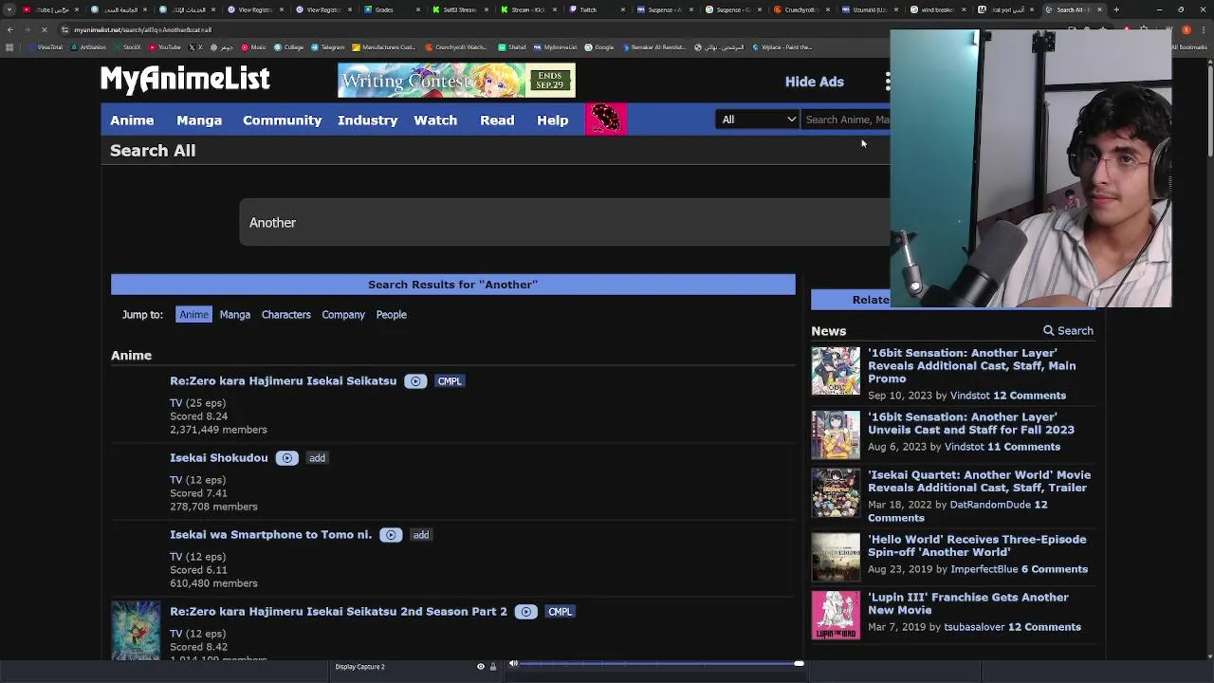Add Isekai wa Smartphone to list
The image size is (1214, 683).
click(421, 534)
